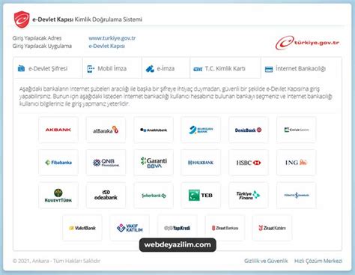Viewport: 355px width, 275px height.
Task: Select the Halkbank logo tile
Action: [x=201, y=163]
